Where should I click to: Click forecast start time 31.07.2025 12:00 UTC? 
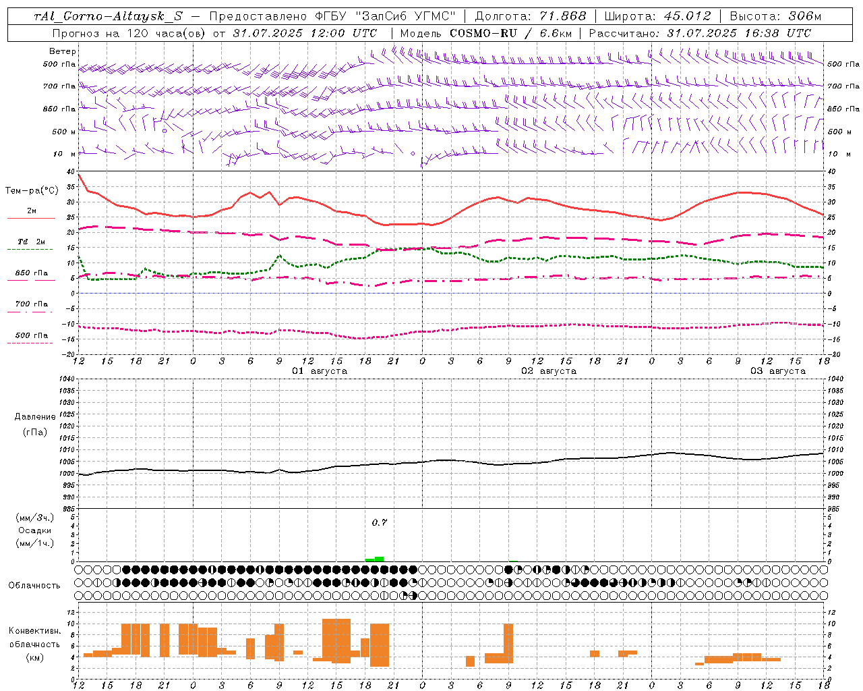point(305,33)
